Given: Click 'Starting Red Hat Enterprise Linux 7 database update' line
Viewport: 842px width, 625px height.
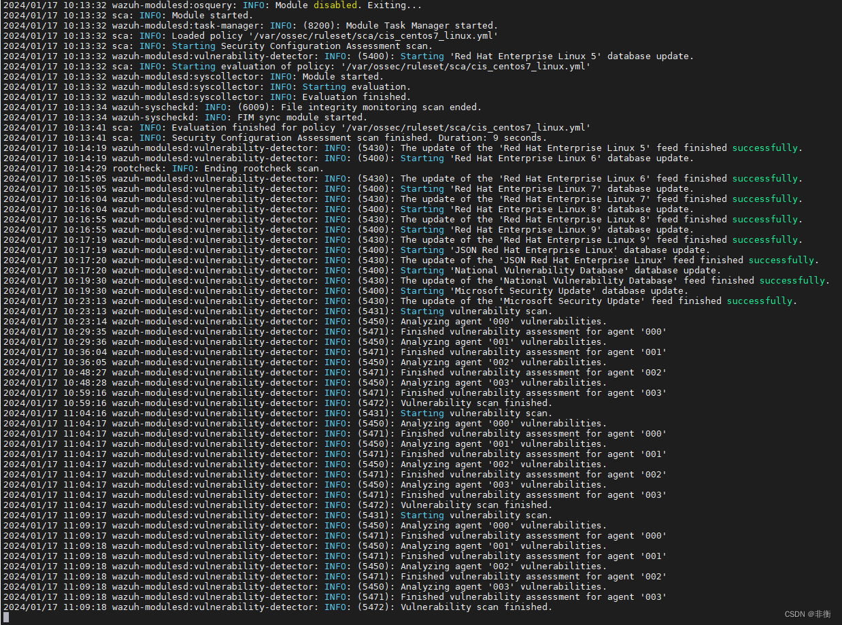Looking at the screenshot, I should pyautogui.click(x=348, y=189).
